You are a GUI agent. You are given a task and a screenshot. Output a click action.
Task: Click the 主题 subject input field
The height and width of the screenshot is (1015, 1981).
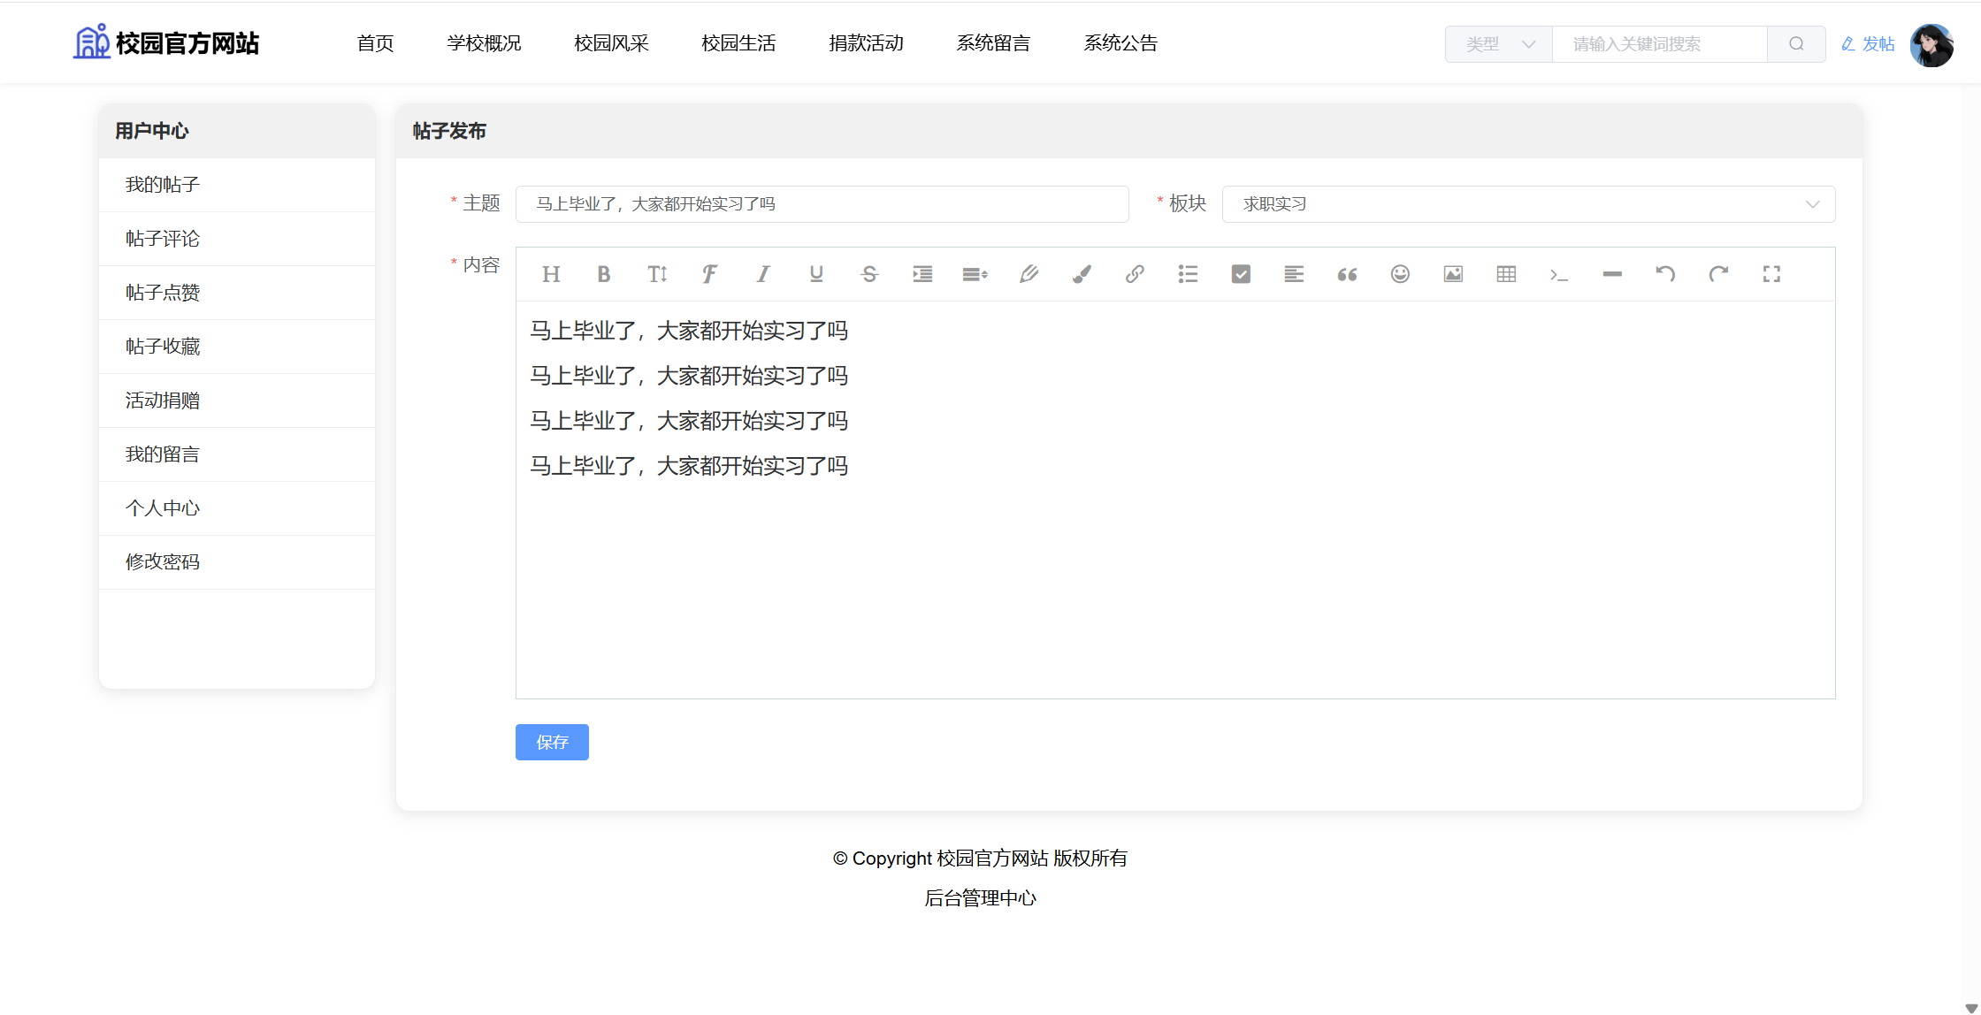click(822, 204)
